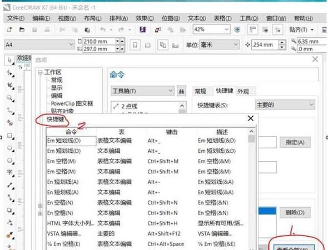This screenshot has width=328, height=250.
Task: Click the Export icon in toolbar
Action: (171, 30)
